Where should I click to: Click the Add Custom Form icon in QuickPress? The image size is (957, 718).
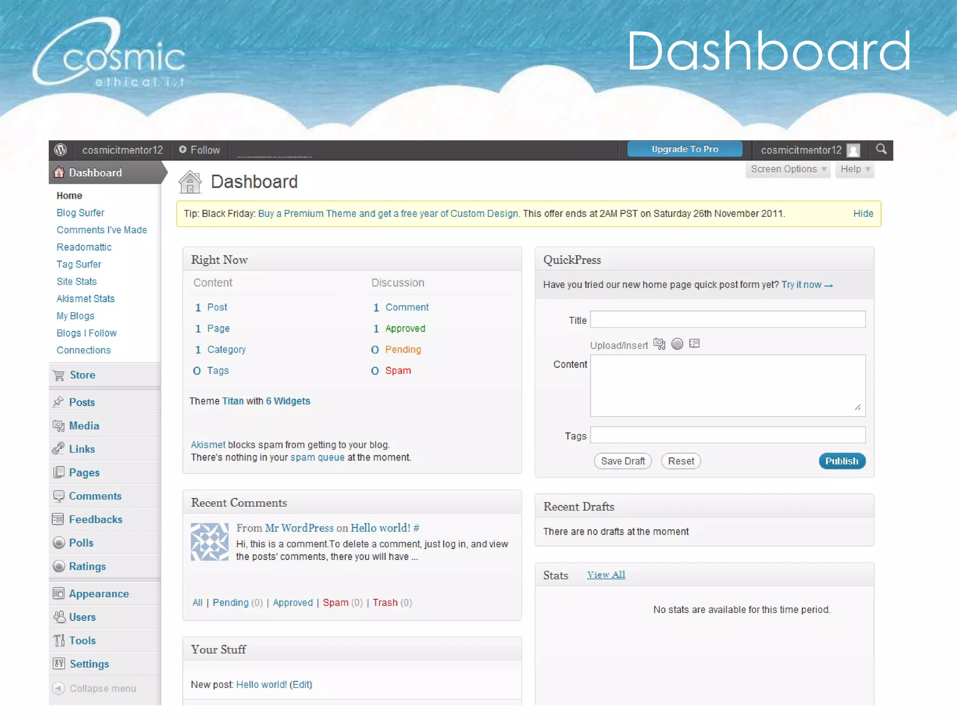click(x=694, y=344)
